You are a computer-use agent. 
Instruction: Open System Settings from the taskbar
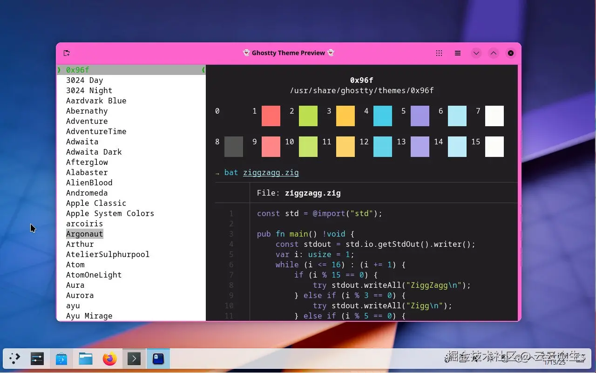pos(37,359)
